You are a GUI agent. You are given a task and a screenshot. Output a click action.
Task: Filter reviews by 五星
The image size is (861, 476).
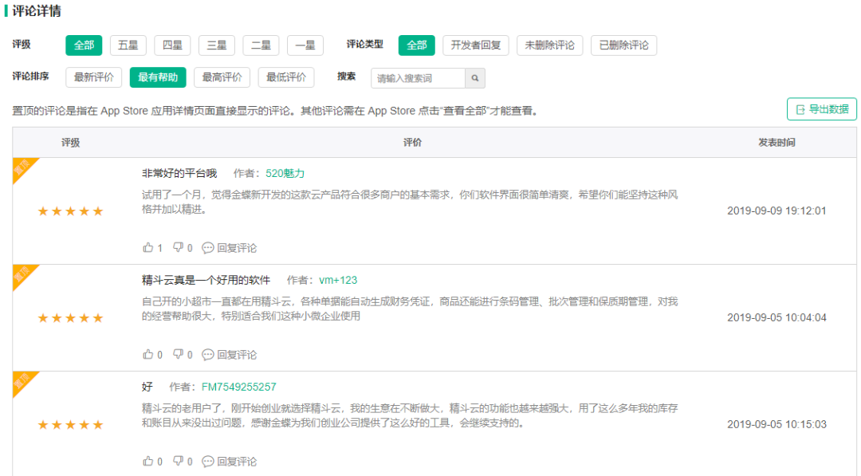pyautogui.click(x=128, y=45)
